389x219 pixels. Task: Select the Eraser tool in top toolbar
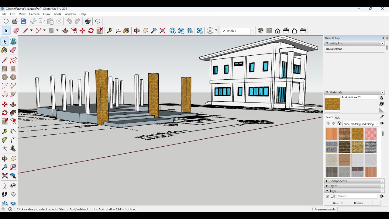(x=16, y=31)
